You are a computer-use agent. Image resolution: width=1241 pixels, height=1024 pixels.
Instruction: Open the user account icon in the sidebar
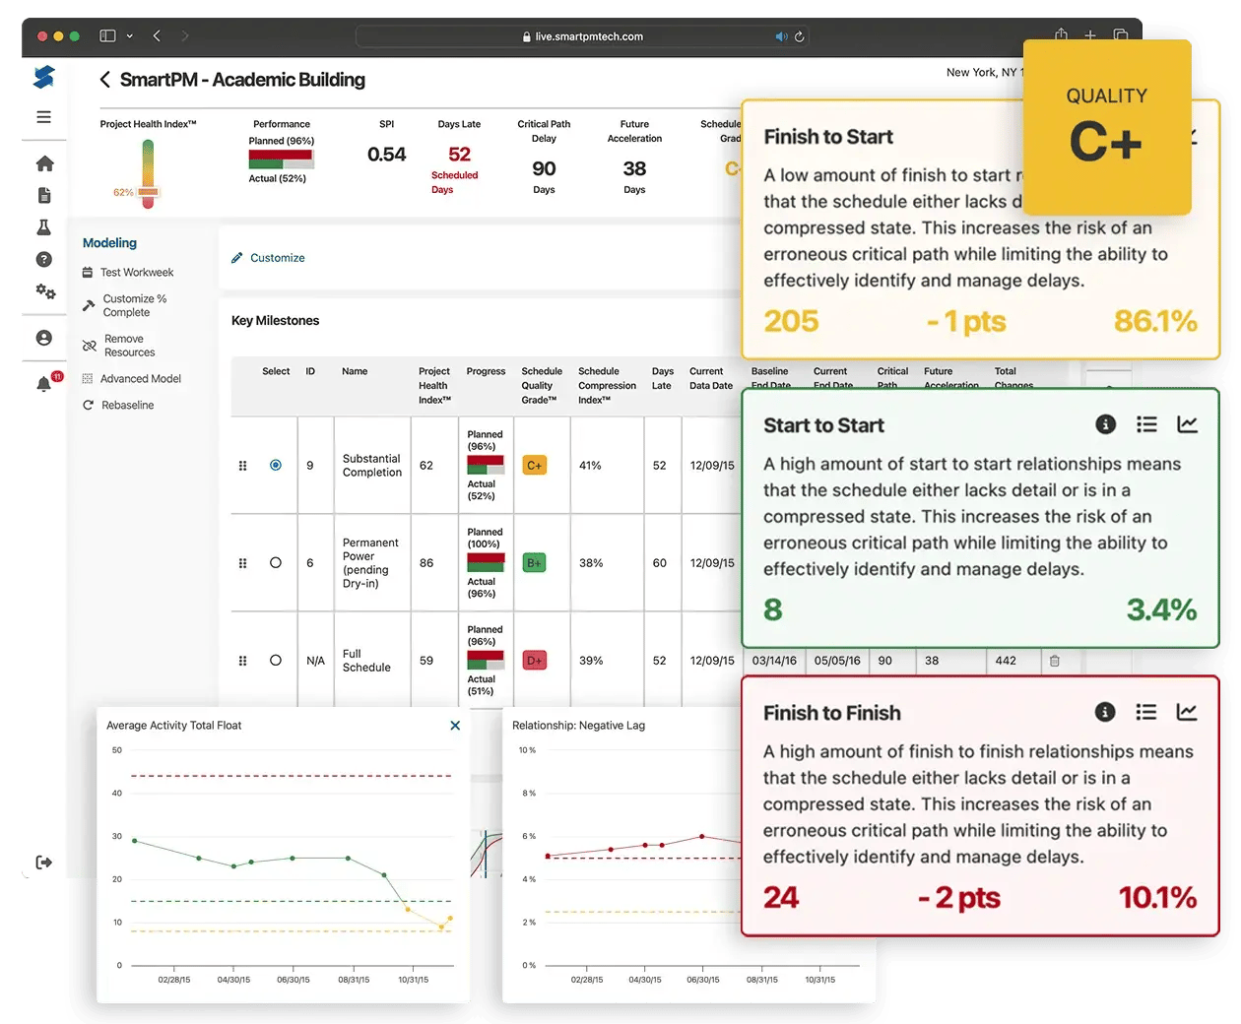point(44,338)
